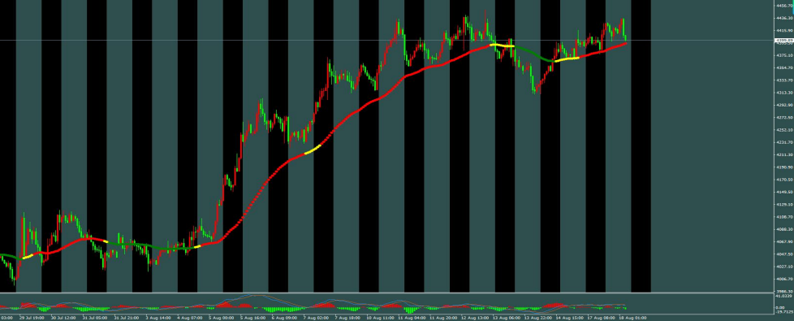Select the 7 Aug 02:00 time label

[x=315, y=318]
